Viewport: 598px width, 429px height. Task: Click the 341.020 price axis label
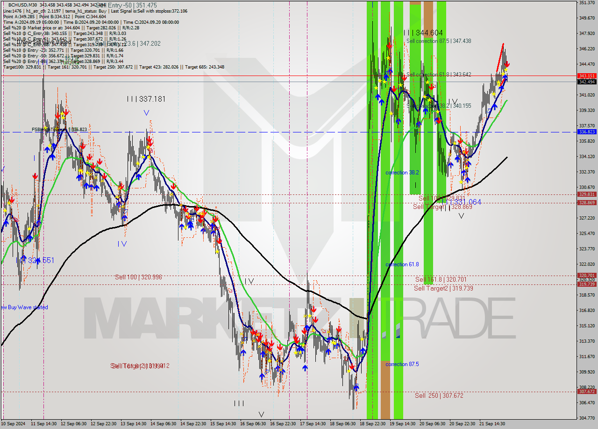click(x=587, y=95)
